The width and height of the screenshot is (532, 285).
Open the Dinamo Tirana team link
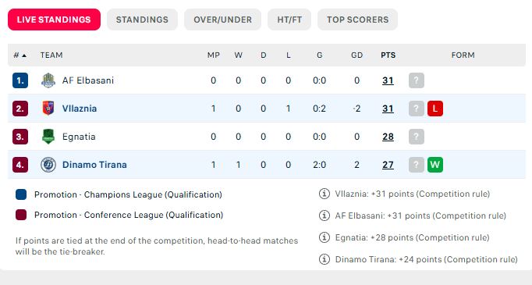tap(94, 165)
